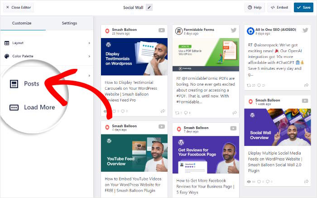Click Smash Balloon avatar on 23 hours ago post
Image resolution: width=317 pixels, height=198 pixels.
click(107, 31)
